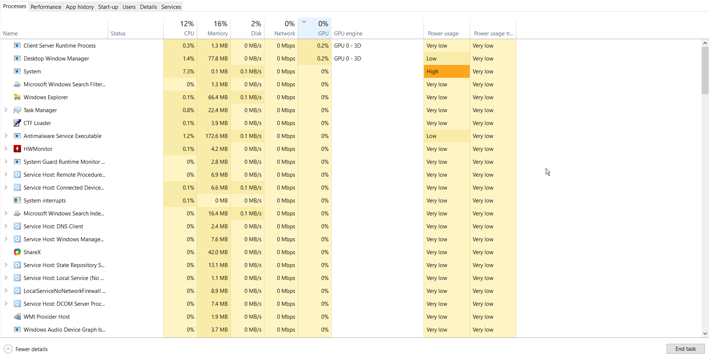
Task: Click the scrollbar up arrow
Action: point(705,43)
